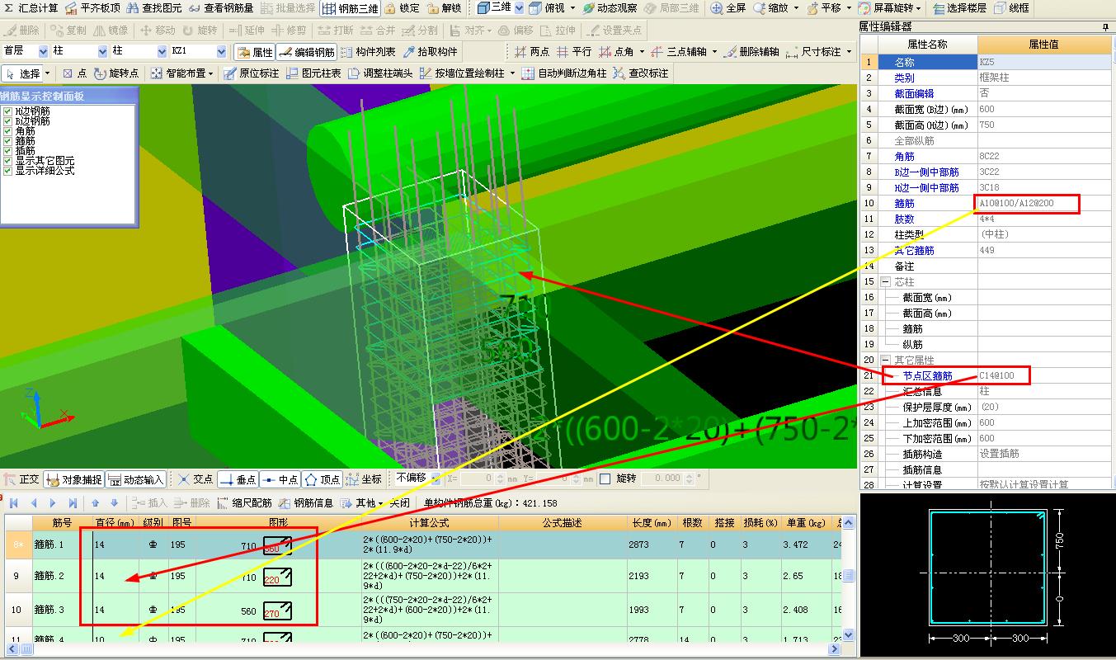Click the 箍筋 value A10@100/A12@200
Viewport: 1116px width, 660px height.
[x=1044, y=203]
